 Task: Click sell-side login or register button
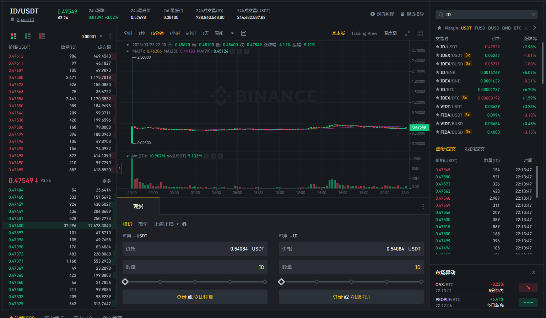(351, 297)
